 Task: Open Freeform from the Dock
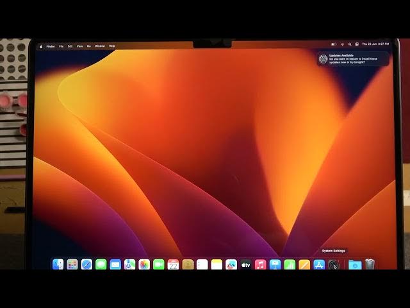231,264
